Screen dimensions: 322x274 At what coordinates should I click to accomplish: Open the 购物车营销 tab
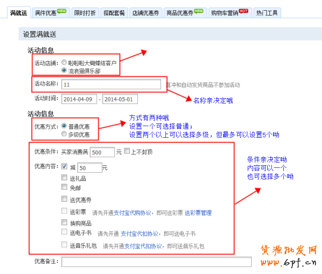(229, 12)
